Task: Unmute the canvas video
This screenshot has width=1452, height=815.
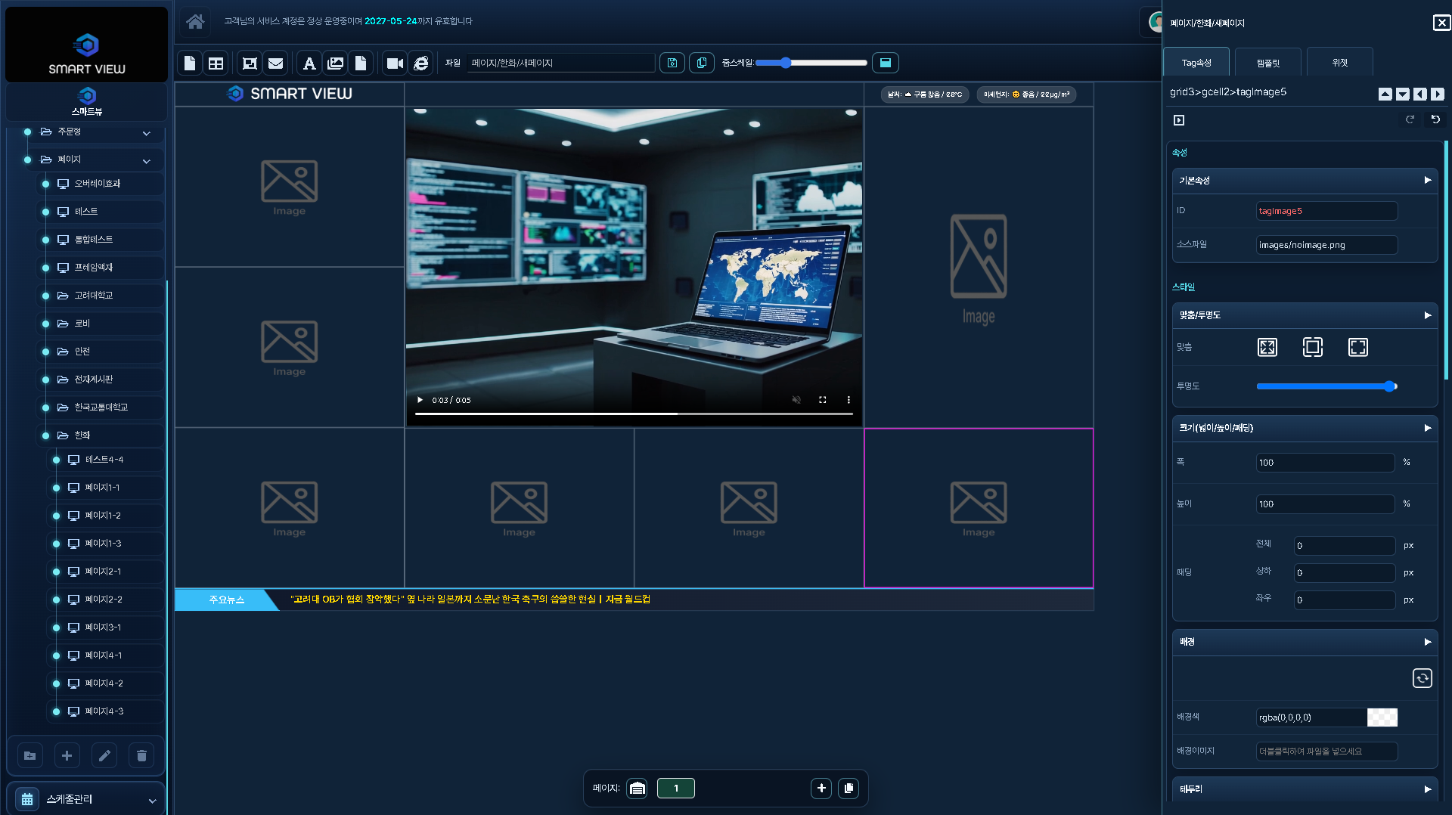Action: click(x=796, y=400)
